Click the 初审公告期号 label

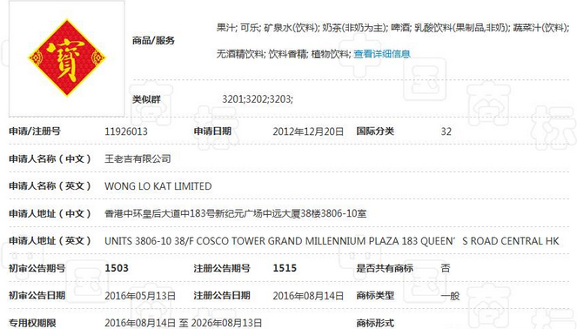click(x=37, y=268)
